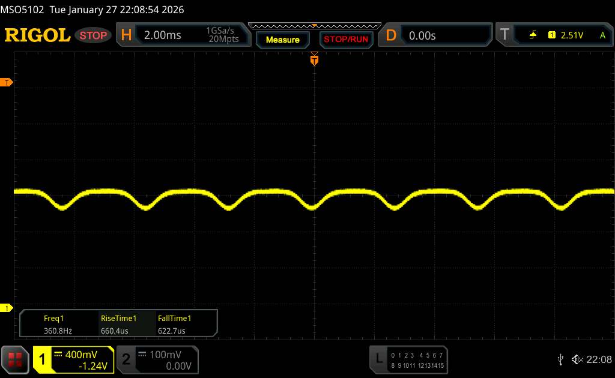Toggle the muted speaker sound icon
615x378 pixels.
click(x=577, y=359)
